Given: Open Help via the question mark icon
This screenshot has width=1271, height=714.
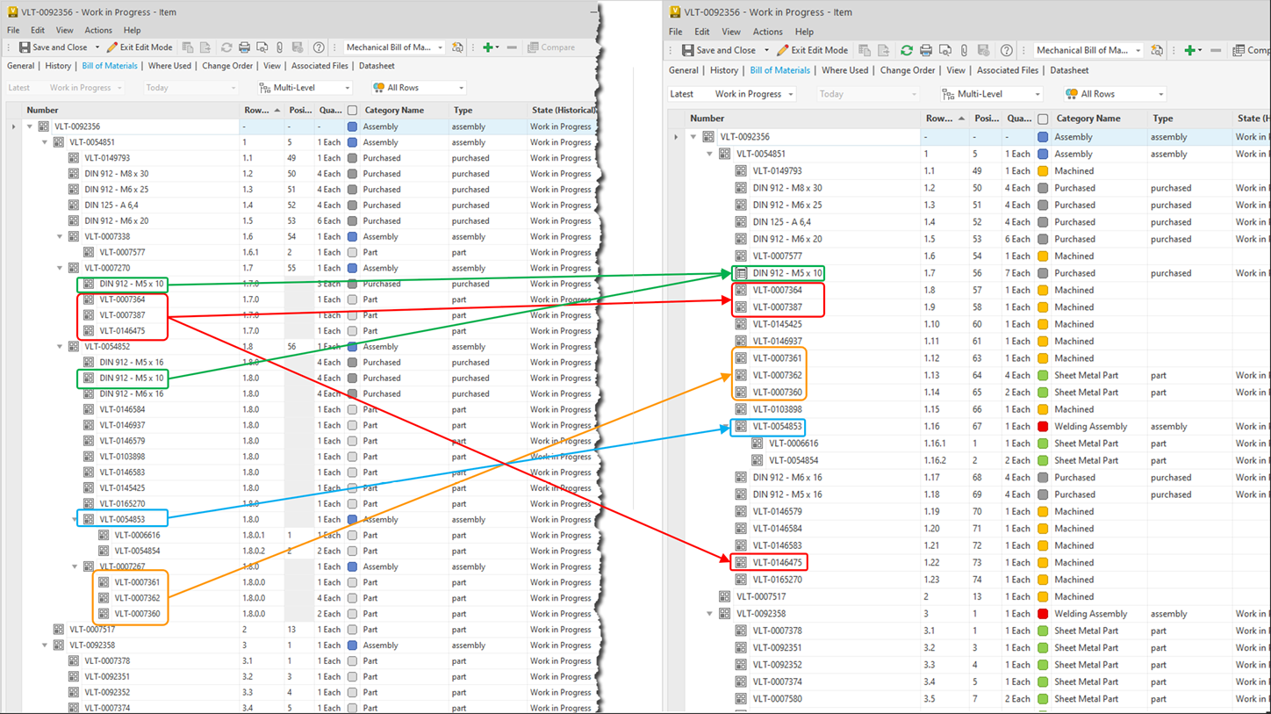Looking at the screenshot, I should click(x=318, y=47).
